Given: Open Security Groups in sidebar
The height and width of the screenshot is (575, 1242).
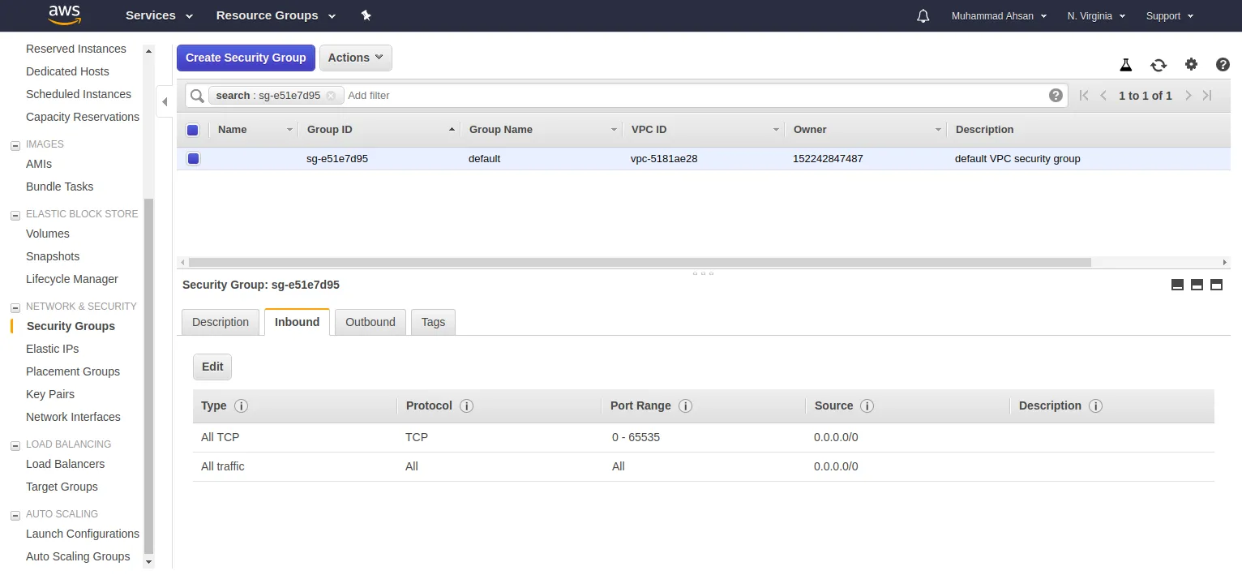Looking at the screenshot, I should coord(71,326).
